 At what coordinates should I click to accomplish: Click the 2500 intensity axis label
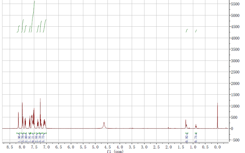pyautogui.click(x=235, y=72)
